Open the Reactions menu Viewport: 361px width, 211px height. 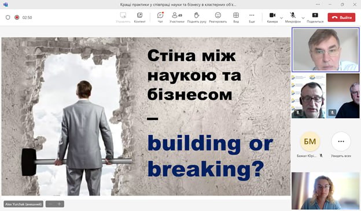coord(218,17)
